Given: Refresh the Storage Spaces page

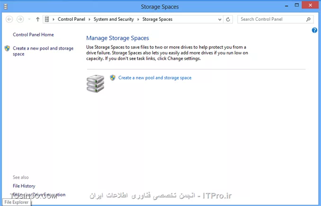Looking at the screenshot, I should [x=228, y=19].
